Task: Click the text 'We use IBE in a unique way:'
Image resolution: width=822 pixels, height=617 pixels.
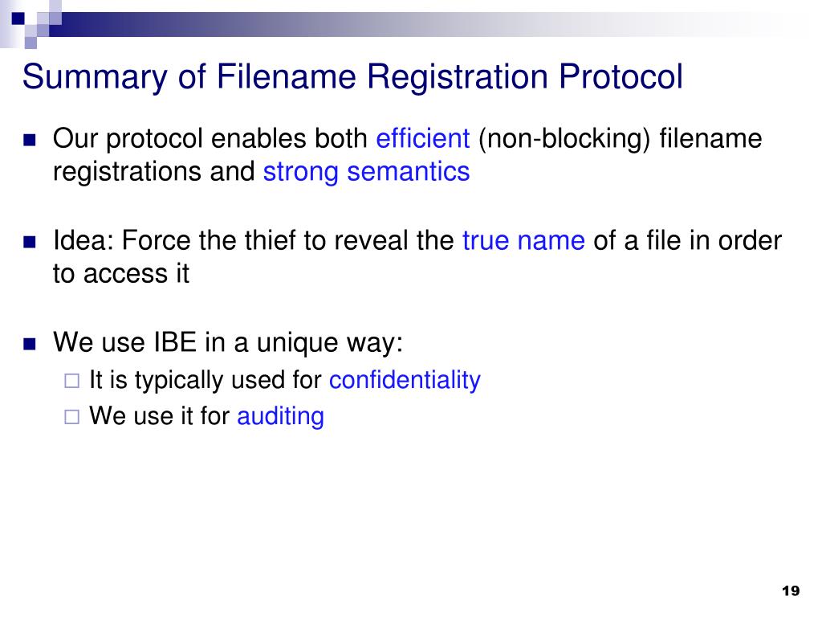Action: 228,342
